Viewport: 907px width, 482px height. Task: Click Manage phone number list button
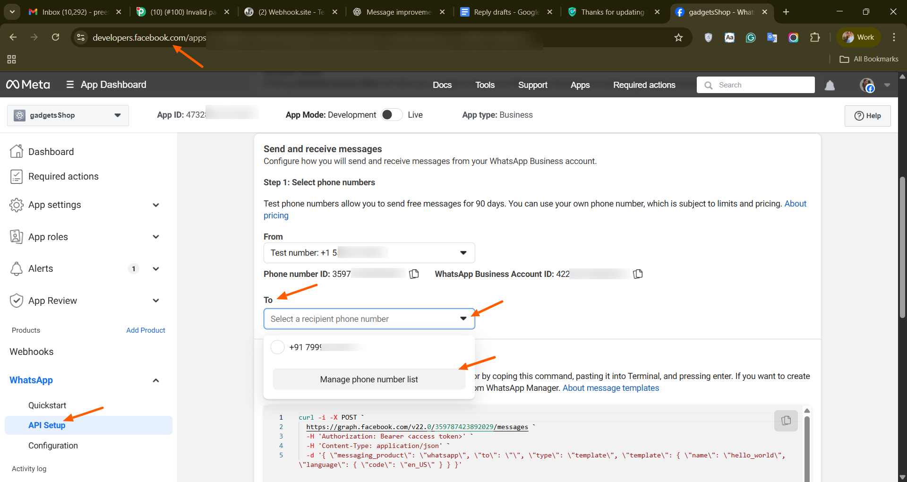click(x=369, y=379)
